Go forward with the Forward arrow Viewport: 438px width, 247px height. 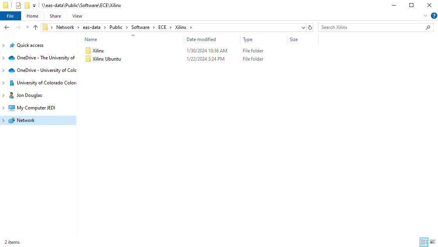(x=18, y=27)
